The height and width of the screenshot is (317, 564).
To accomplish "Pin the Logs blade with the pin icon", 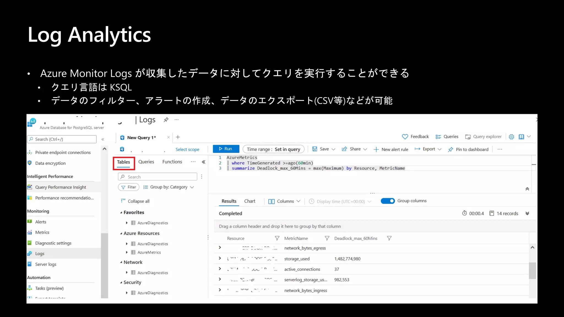I will tap(166, 120).
